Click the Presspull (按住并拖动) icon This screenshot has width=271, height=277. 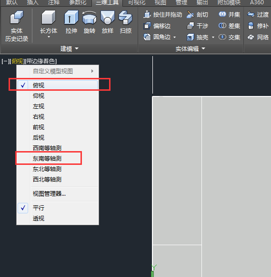(147, 14)
